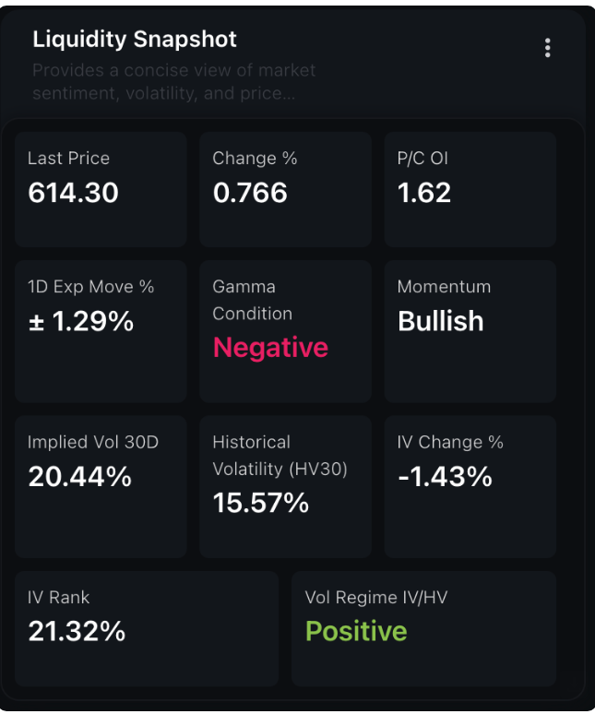Click the 614.30 price value
595x714 pixels.
pos(74,193)
